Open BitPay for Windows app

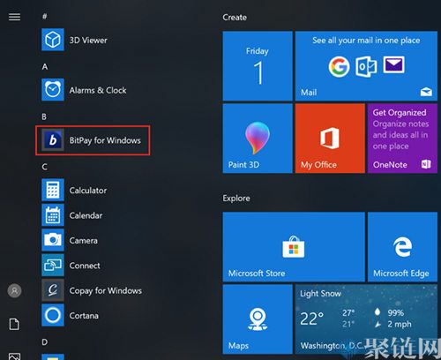93,140
